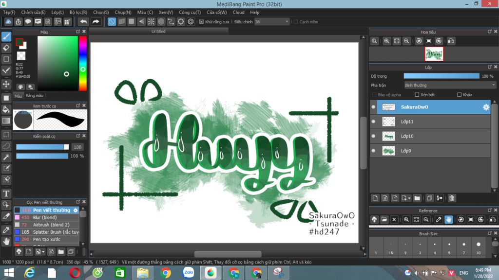The height and width of the screenshot is (280, 499).
Task: Click the Độ trong opacity slider
Action: 441,76
